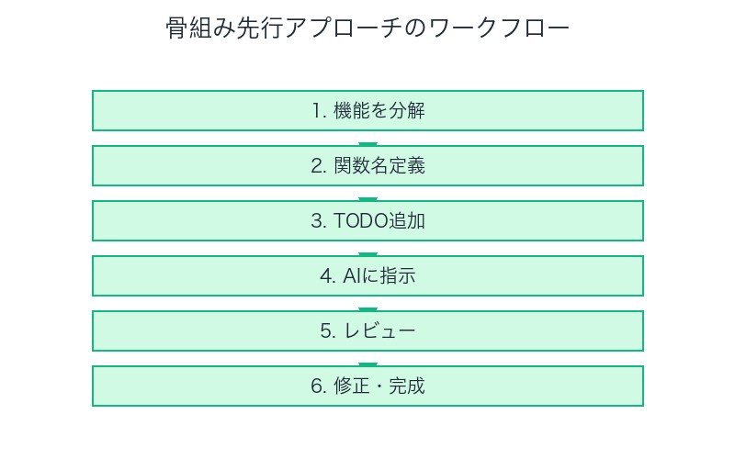
Task: Click the title 骨組み先行アプローチのワークフロー
Action: pyautogui.click(x=367, y=28)
